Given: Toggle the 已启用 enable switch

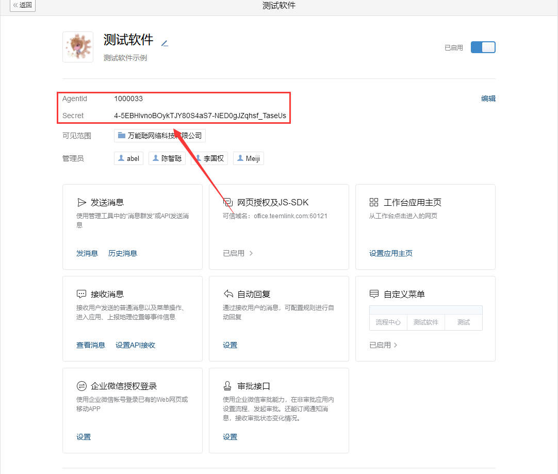Looking at the screenshot, I should pos(483,47).
